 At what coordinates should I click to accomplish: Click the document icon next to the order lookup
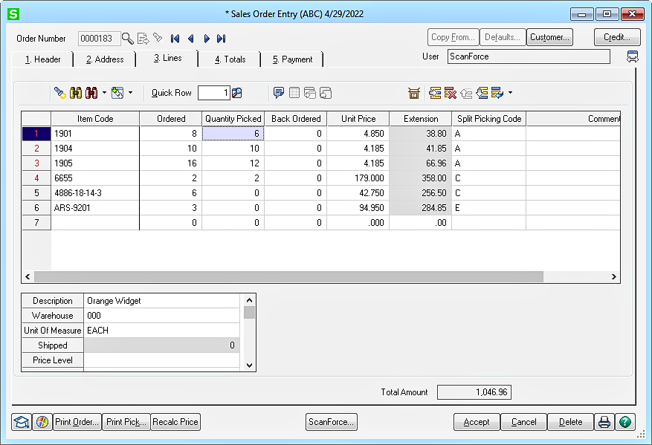143,39
